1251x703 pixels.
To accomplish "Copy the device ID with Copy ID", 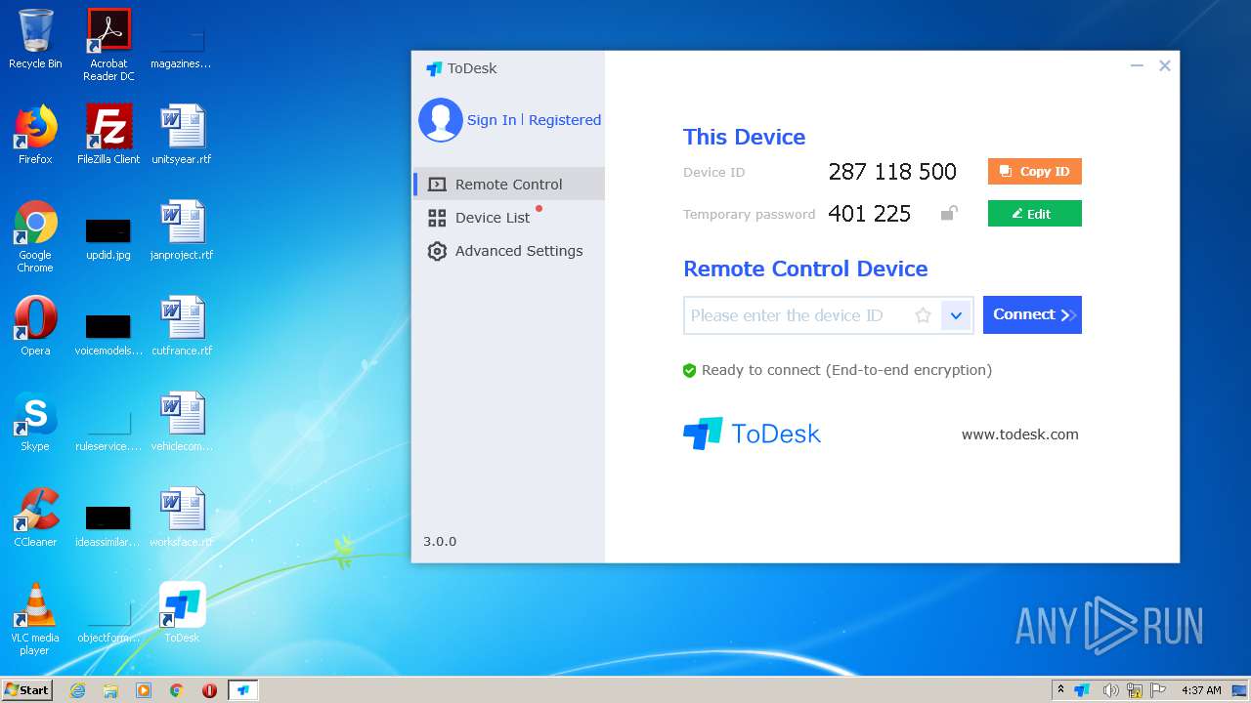I will pos(1034,171).
